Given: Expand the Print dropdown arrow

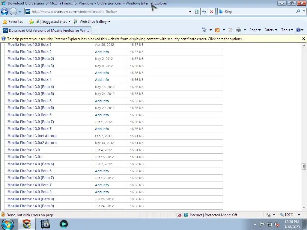Looking at the screenshot, I should point(245,30).
